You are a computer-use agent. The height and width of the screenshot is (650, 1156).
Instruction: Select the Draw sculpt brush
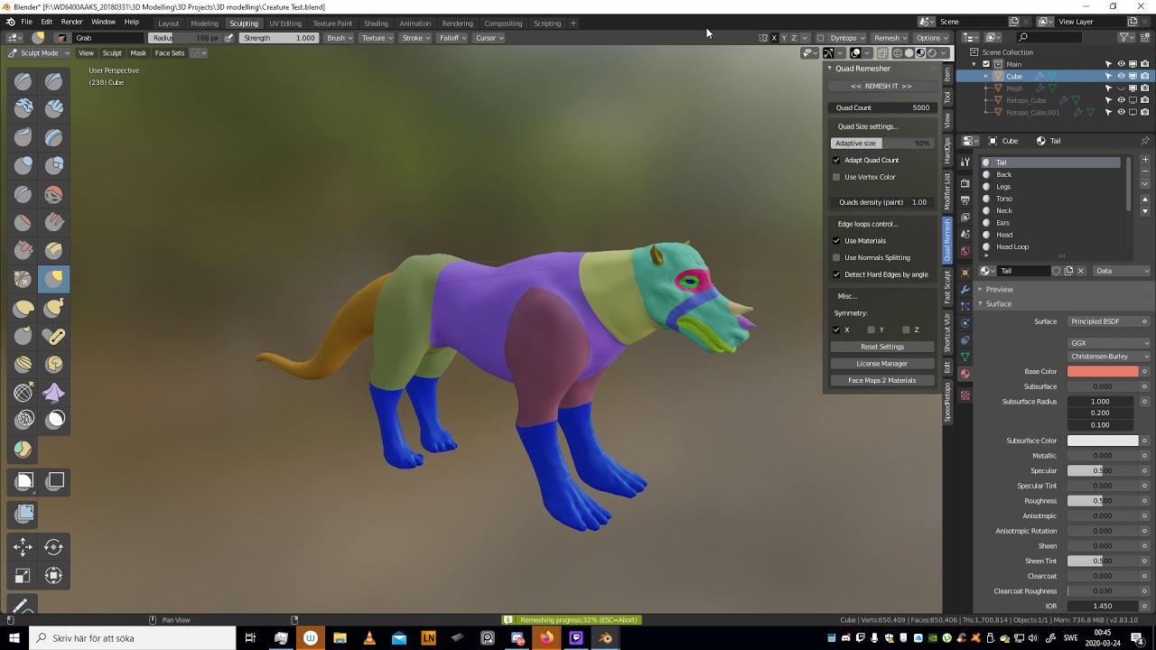point(23,81)
